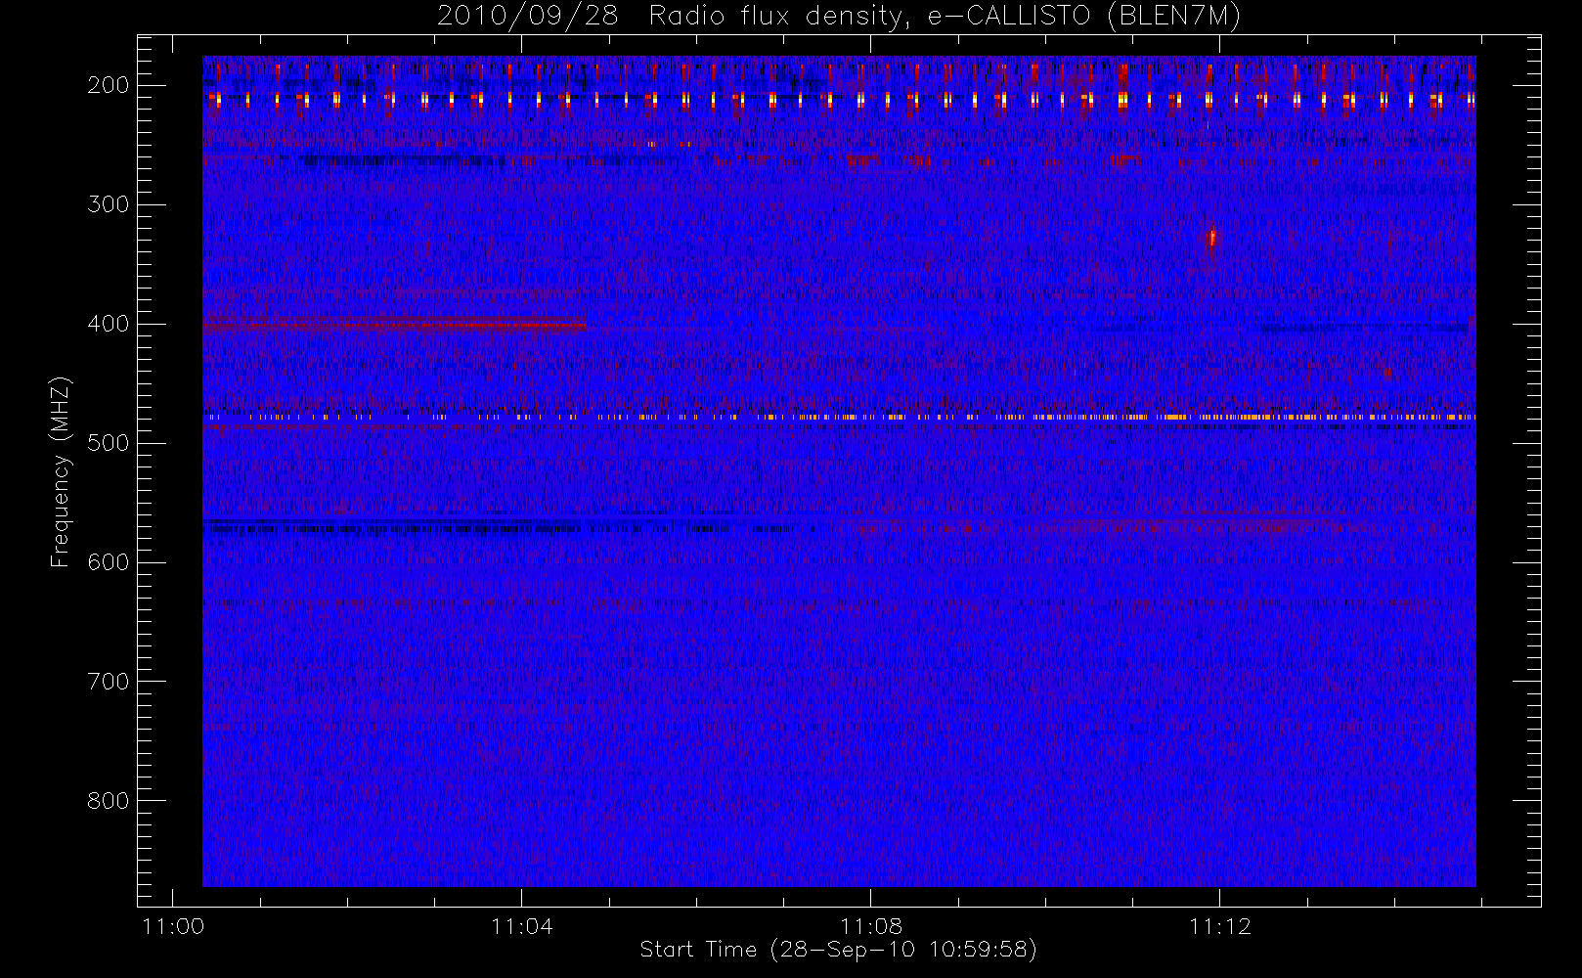1582x978 pixels.
Task: Click the 11:08 time tick label
Action: 871,926
